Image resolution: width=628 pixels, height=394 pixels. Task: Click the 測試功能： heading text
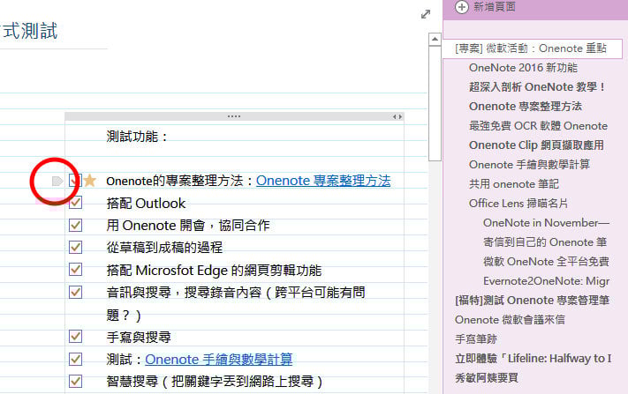138,137
